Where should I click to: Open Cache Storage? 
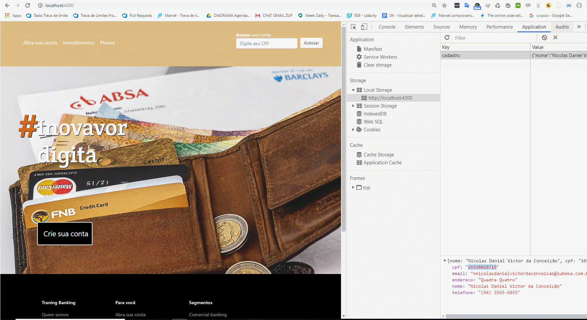click(379, 154)
